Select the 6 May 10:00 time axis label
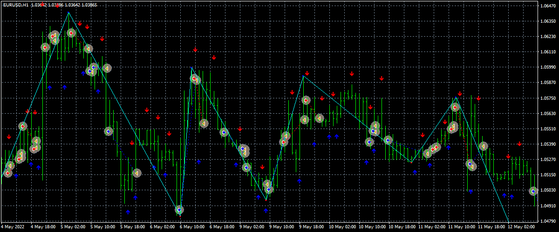Screen dimensions: 559x232 [x=192, y=227]
